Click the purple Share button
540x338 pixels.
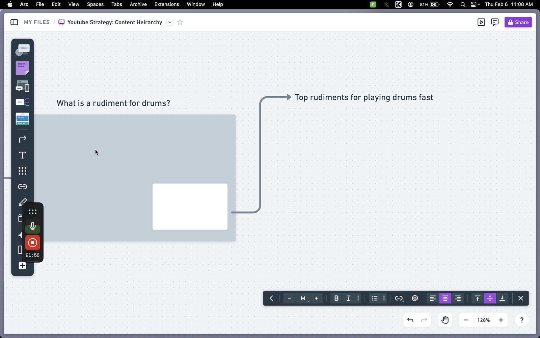click(x=518, y=22)
